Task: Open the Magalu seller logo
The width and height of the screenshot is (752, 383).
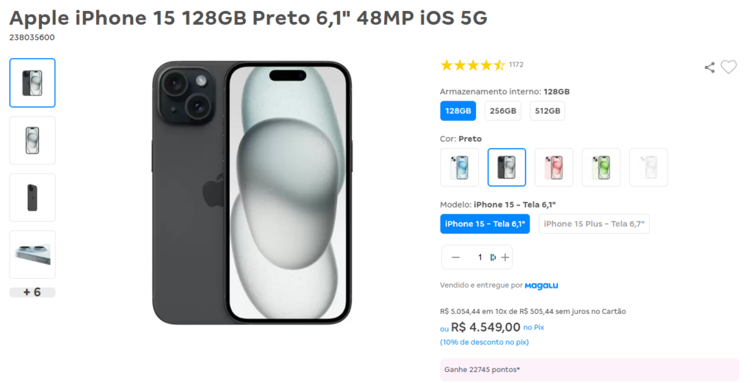Action: (x=541, y=285)
